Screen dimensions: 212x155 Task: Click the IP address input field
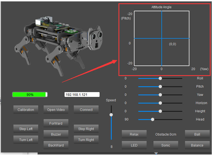(82, 95)
